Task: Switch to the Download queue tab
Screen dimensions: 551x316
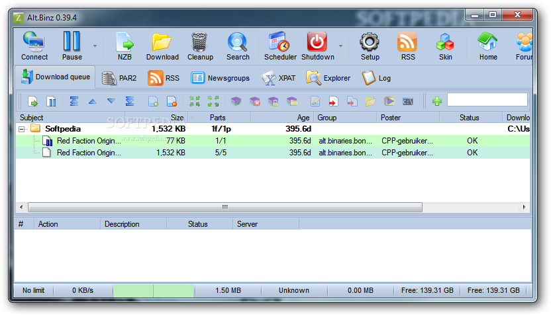Action: click(56, 77)
